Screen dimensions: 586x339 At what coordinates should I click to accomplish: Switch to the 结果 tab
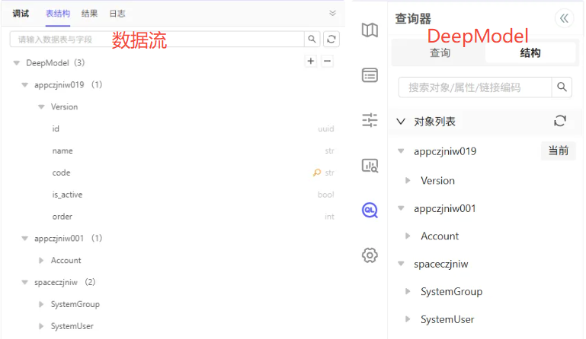89,14
